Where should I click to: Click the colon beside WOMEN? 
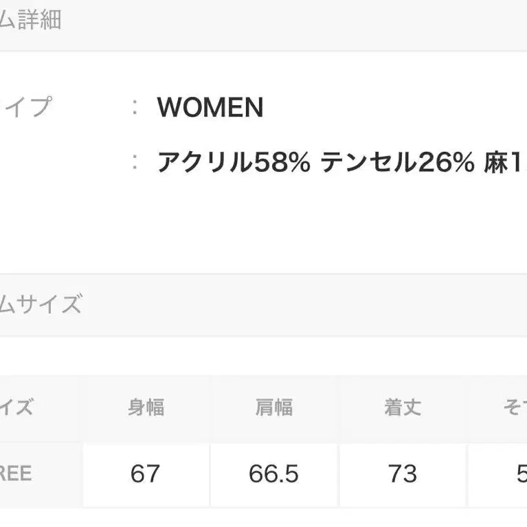(135, 107)
